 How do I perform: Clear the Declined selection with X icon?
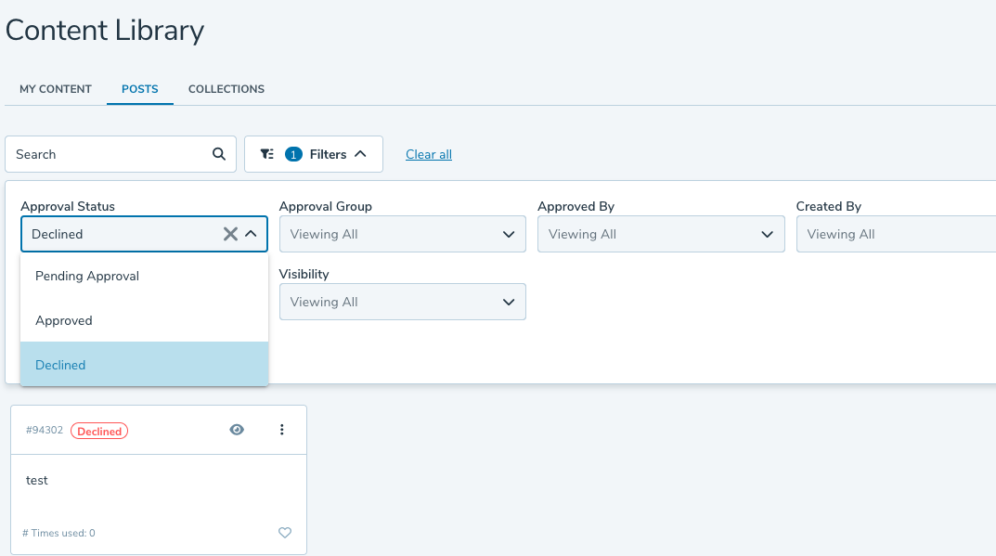[230, 234]
